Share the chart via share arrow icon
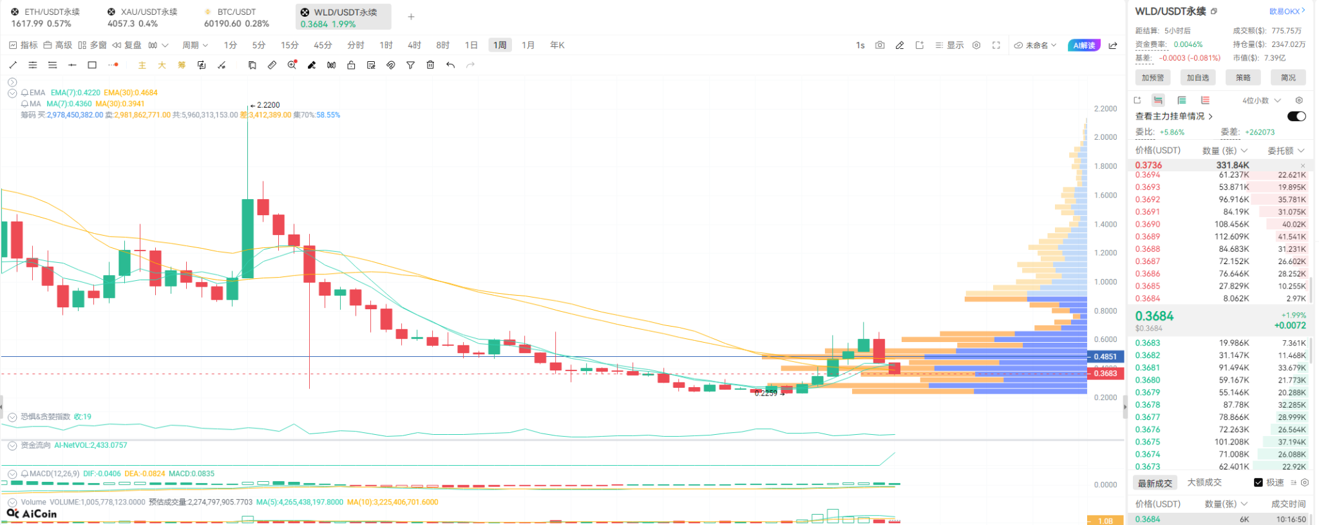Screen dimensions: 1319x525 (x=1113, y=45)
